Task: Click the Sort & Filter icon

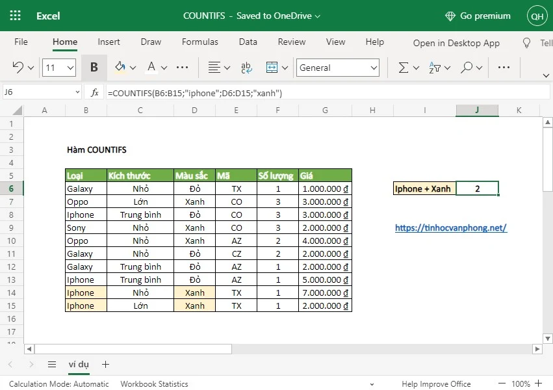Action: [x=435, y=68]
